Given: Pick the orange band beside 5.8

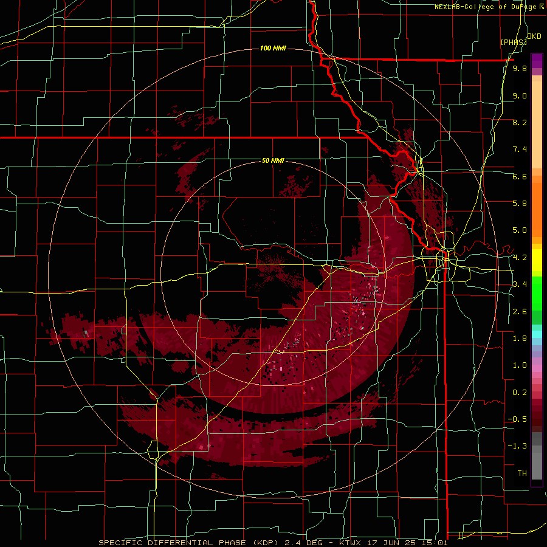Looking at the screenshot, I should tap(537, 210).
